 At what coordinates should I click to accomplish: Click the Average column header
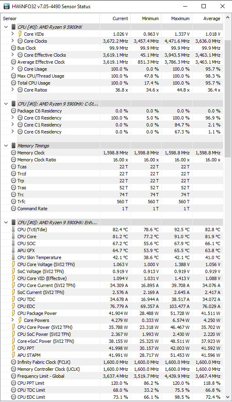point(208,18)
